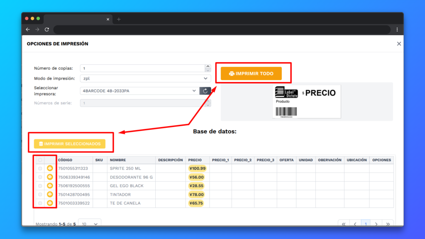Select code 7501428700495 cell
This screenshot has width=425, height=239.
[74, 194]
